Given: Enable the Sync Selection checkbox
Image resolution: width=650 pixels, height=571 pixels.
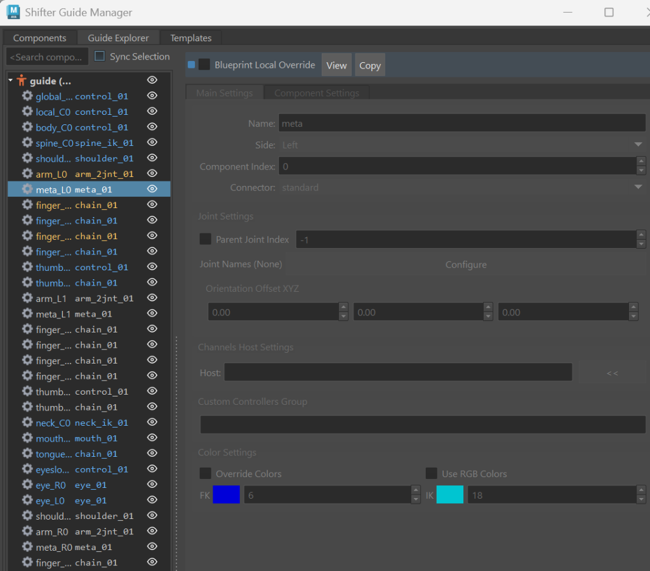Looking at the screenshot, I should (100, 56).
